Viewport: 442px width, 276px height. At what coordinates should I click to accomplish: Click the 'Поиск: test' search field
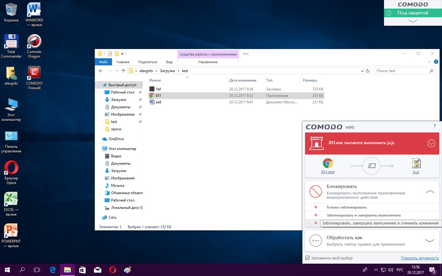coord(401,71)
